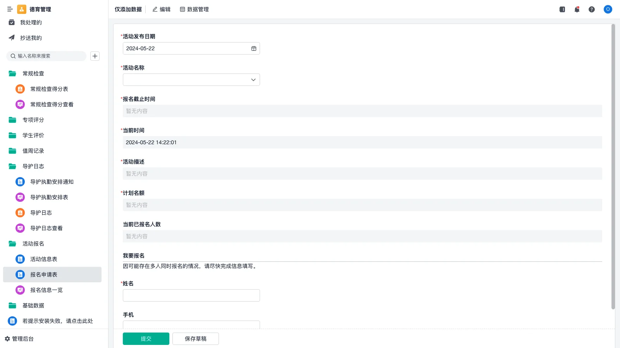The height and width of the screenshot is (348, 620).
Task: Click the plus button next to search
Action: click(x=95, y=56)
